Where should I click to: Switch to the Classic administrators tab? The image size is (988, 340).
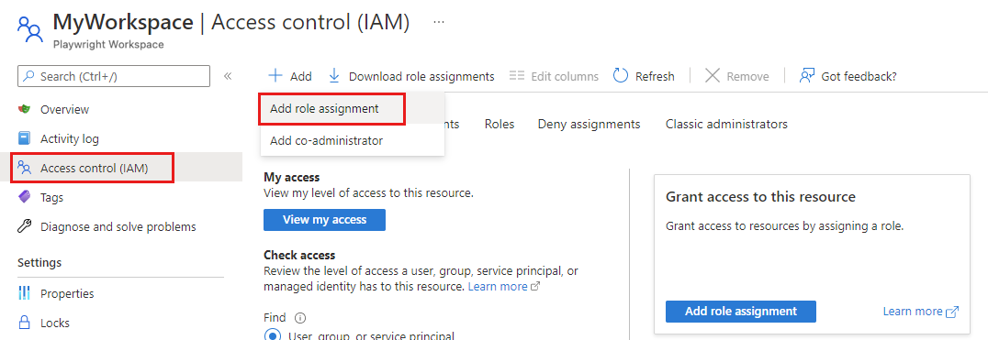pos(726,125)
